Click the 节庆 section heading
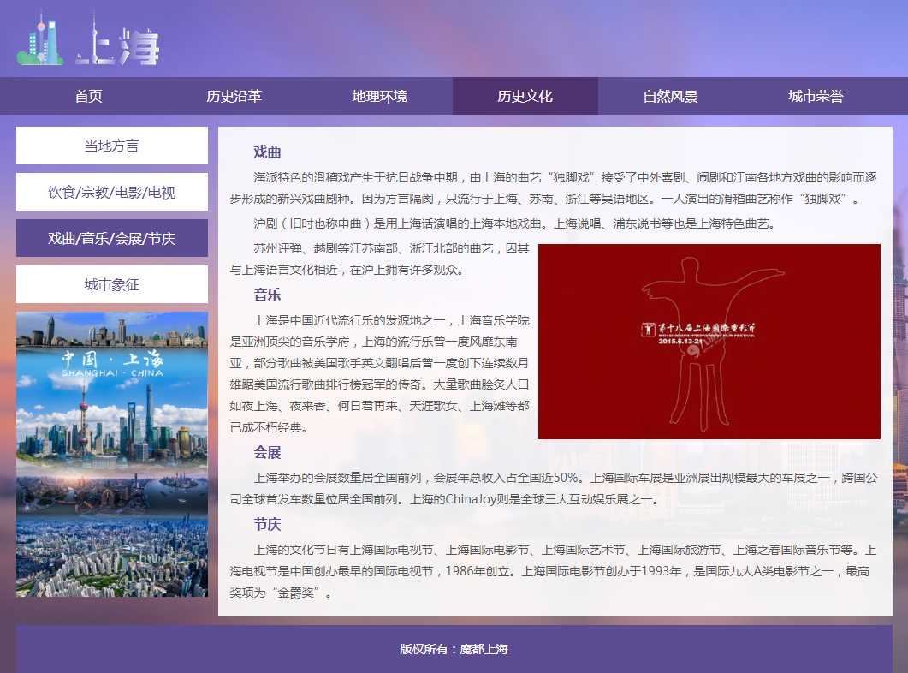The image size is (908, 673). 267,524
